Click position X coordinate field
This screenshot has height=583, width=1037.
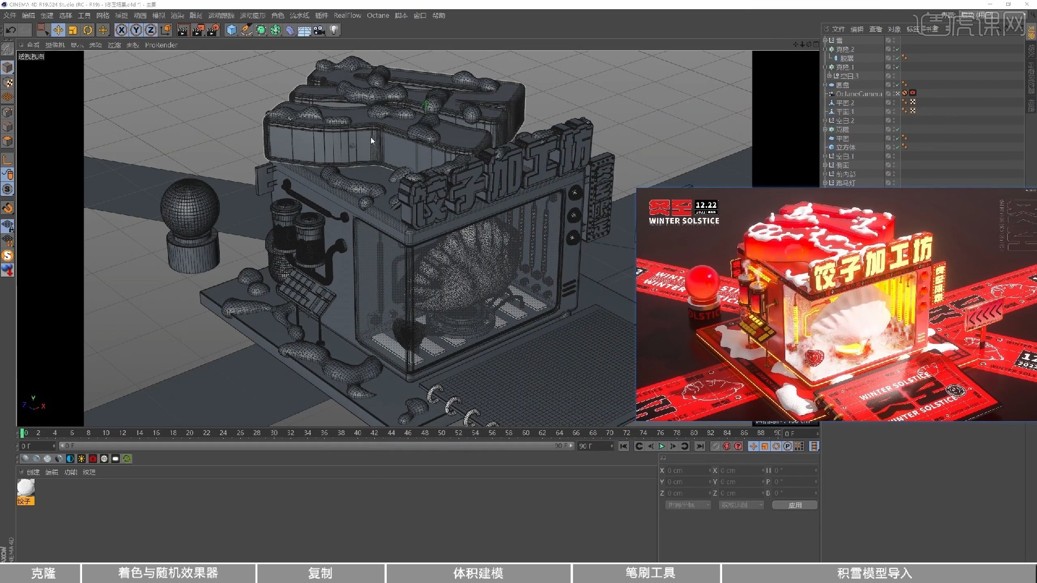[x=687, y=471]
